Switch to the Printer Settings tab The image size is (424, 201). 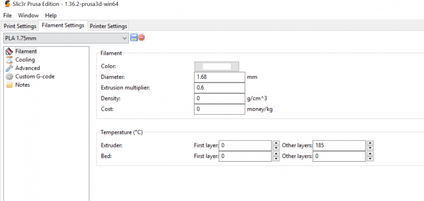[x=108, y=26]
